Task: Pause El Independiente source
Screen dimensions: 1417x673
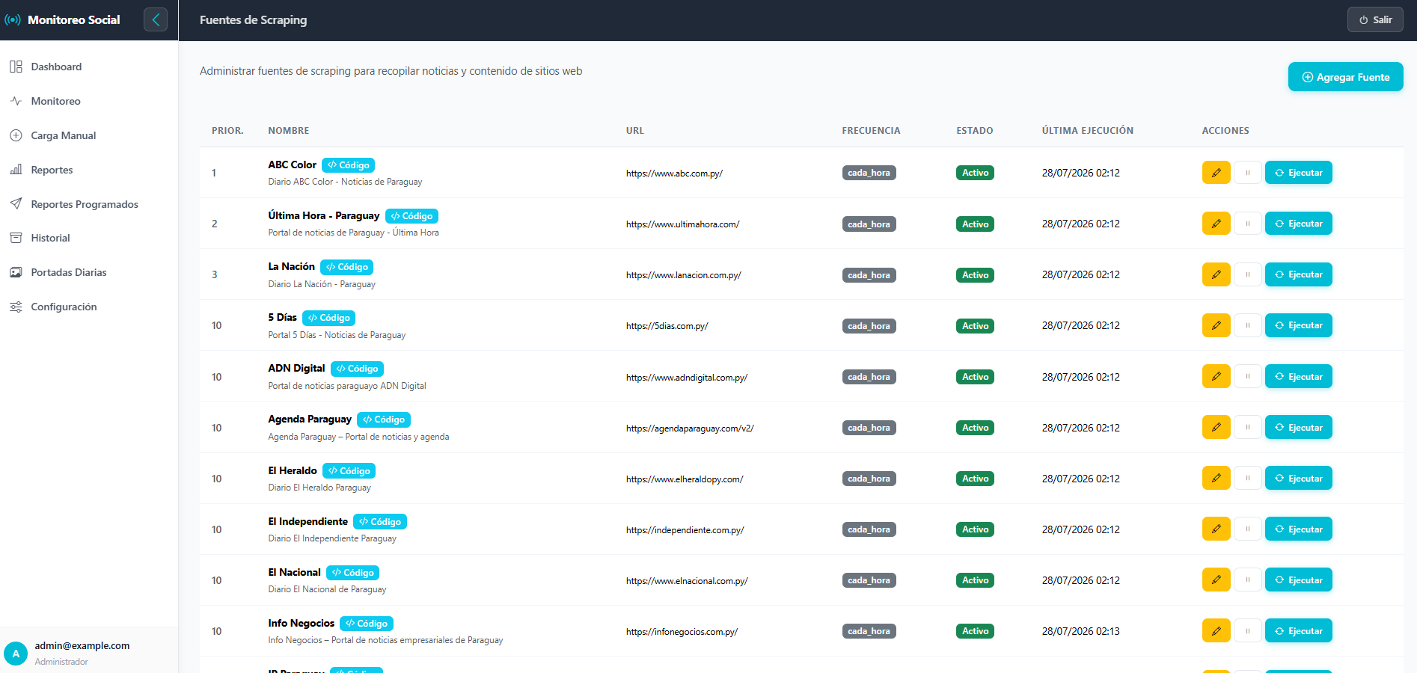Action: (1248, 529)
